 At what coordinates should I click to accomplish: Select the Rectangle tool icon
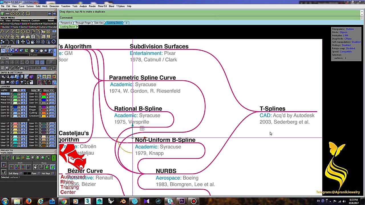18,31
